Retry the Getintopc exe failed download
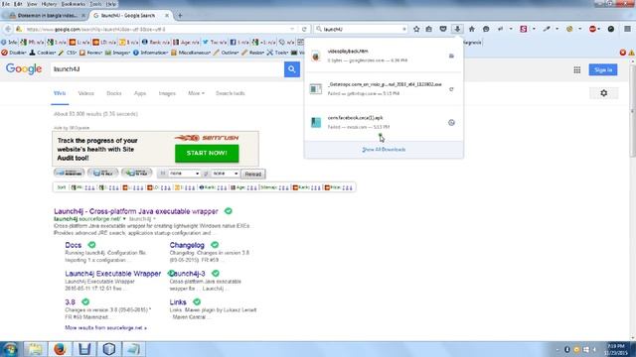Viewport: 636px width, 357px height. point(451,89)
